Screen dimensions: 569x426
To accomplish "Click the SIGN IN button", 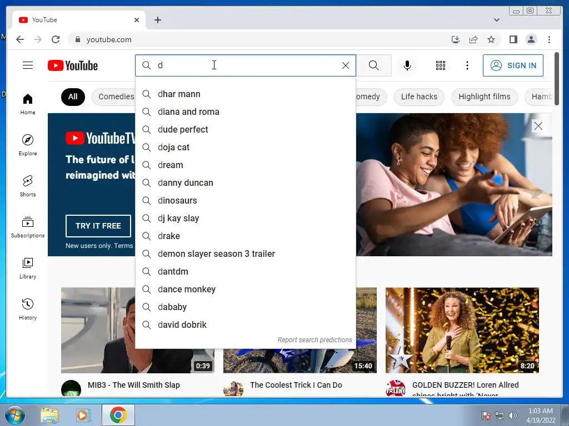I will tap(513, 65).
